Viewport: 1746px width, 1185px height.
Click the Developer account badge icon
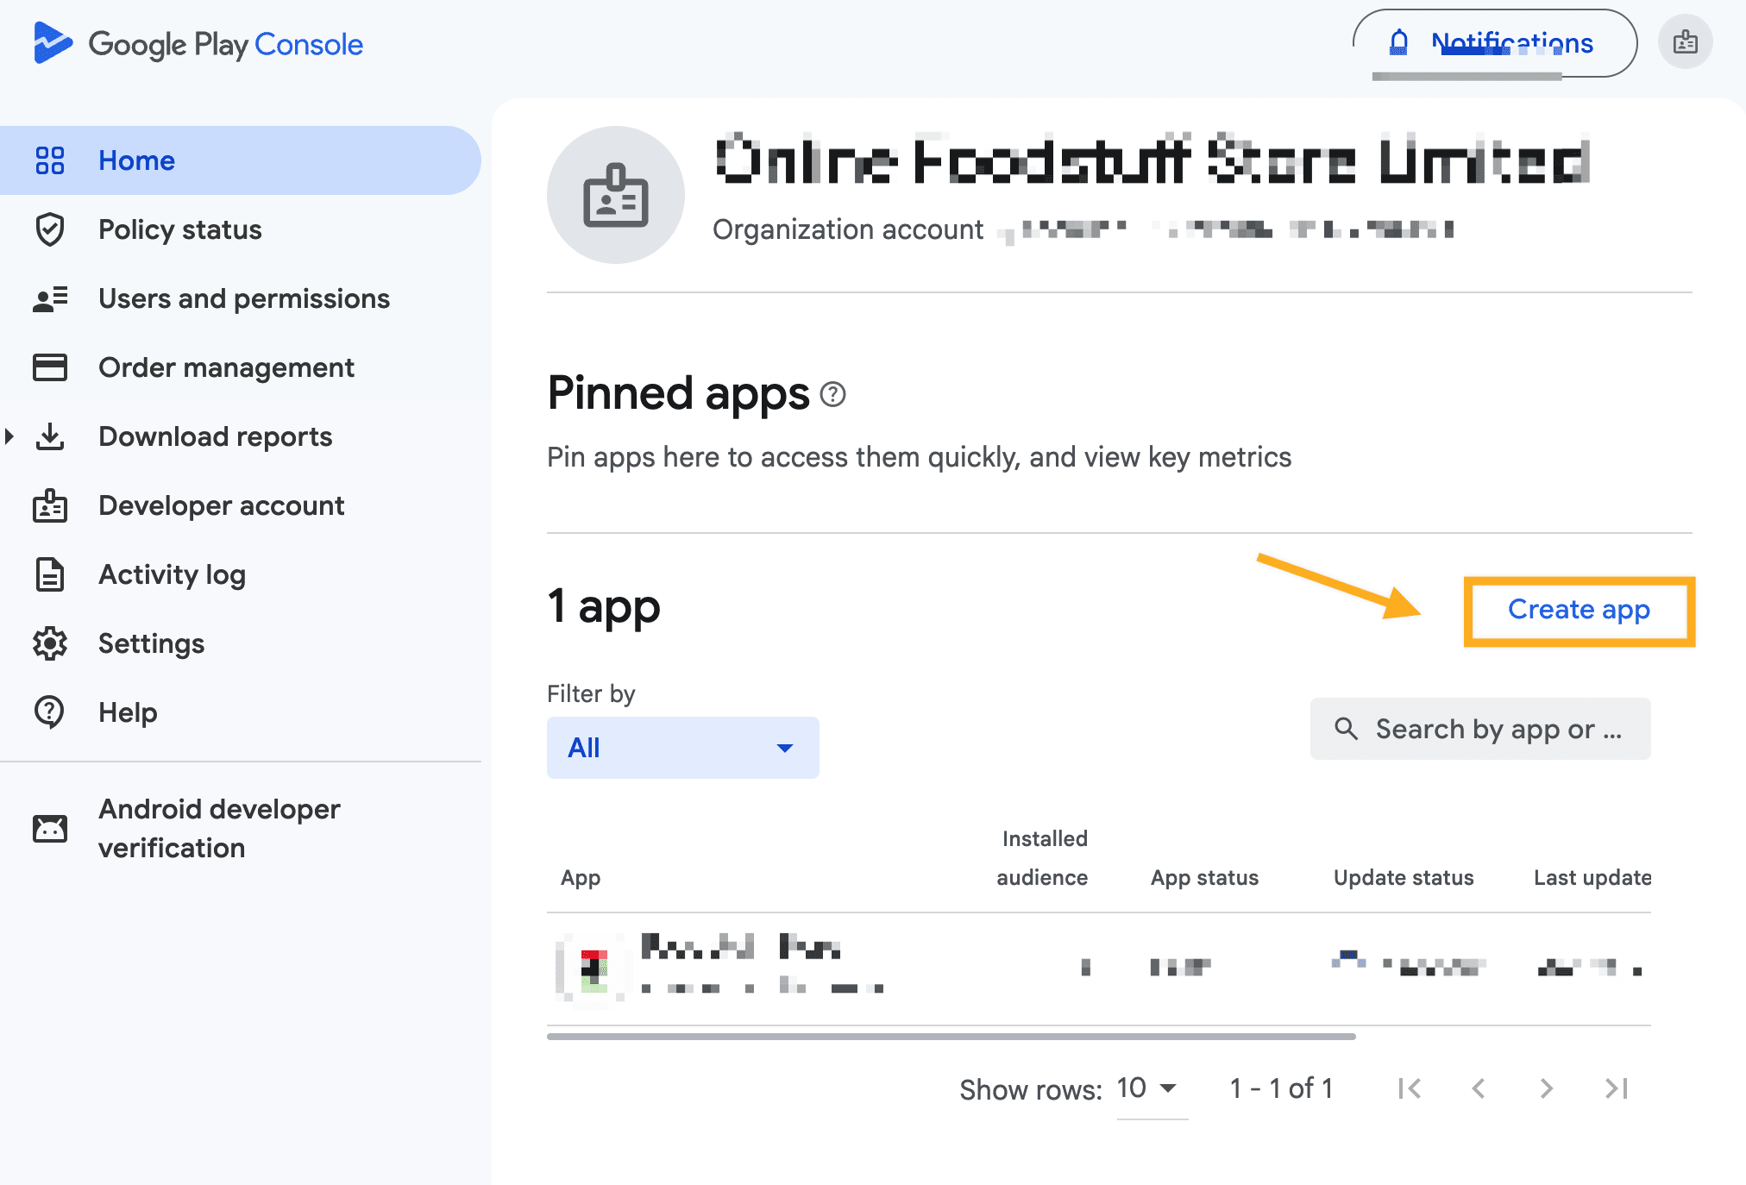tap(50, 505)
